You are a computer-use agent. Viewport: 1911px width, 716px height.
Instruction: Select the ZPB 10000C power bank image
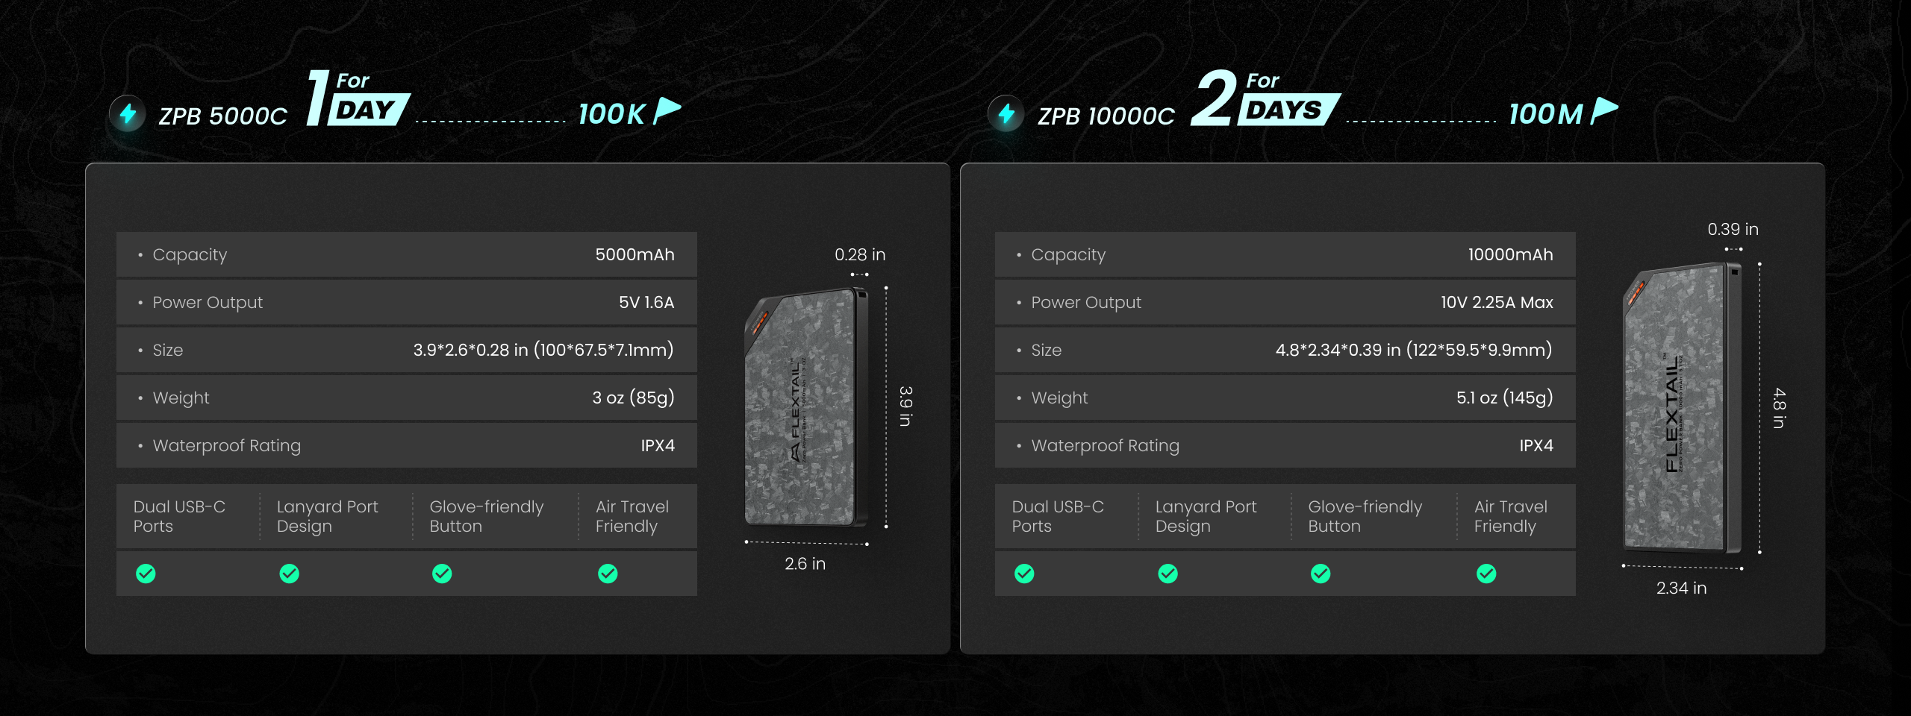(x=1683, y=407)
